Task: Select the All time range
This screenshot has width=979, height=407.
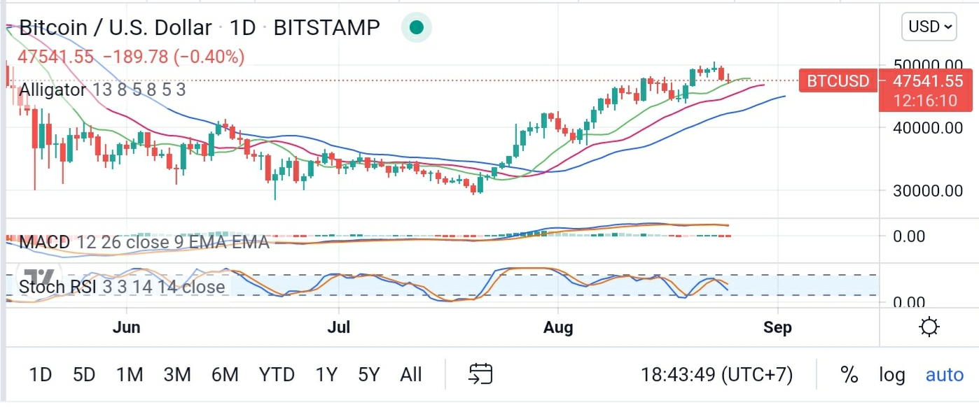Action: pyautogui.click(x=411, y=375)
